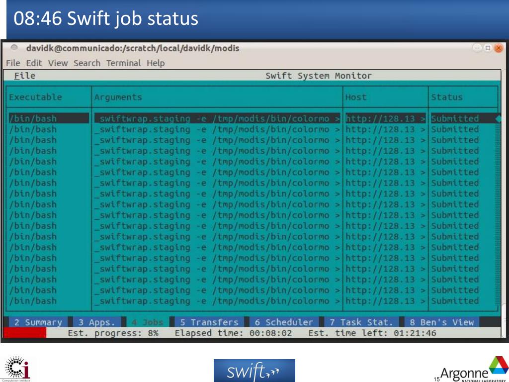The width and height of the screenshot is (509, 382).
Task: Click the scrollbar diamond marker in jobs table
Action: coord(498,118)
